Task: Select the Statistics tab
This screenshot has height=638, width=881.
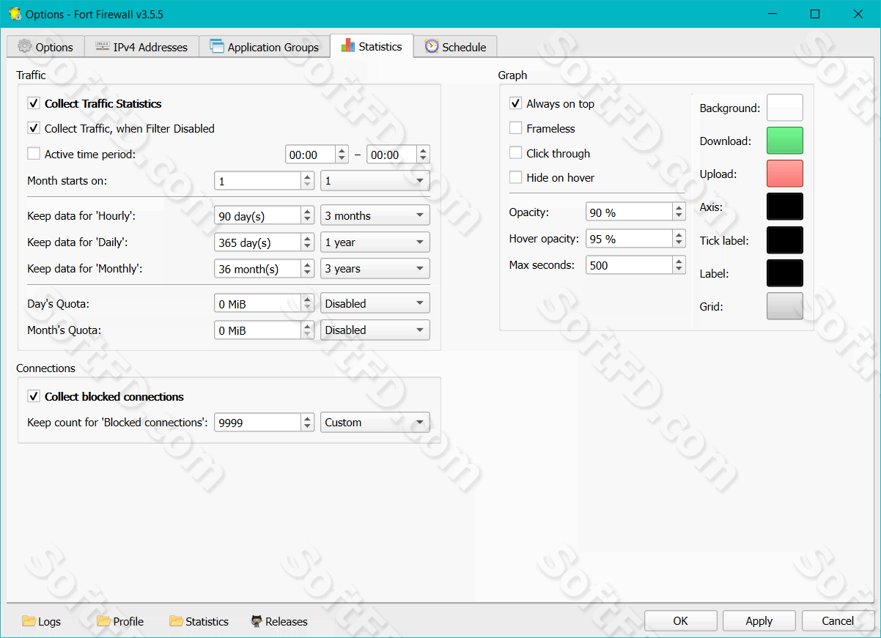Action: click(372, 46)
